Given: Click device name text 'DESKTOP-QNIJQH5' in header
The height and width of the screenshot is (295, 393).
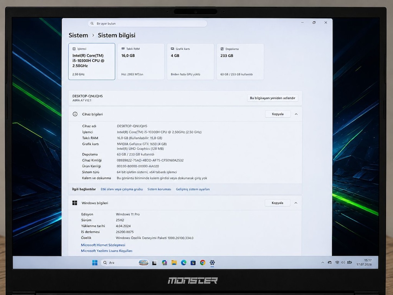Looking at the screenshot, I should [88, 96].
